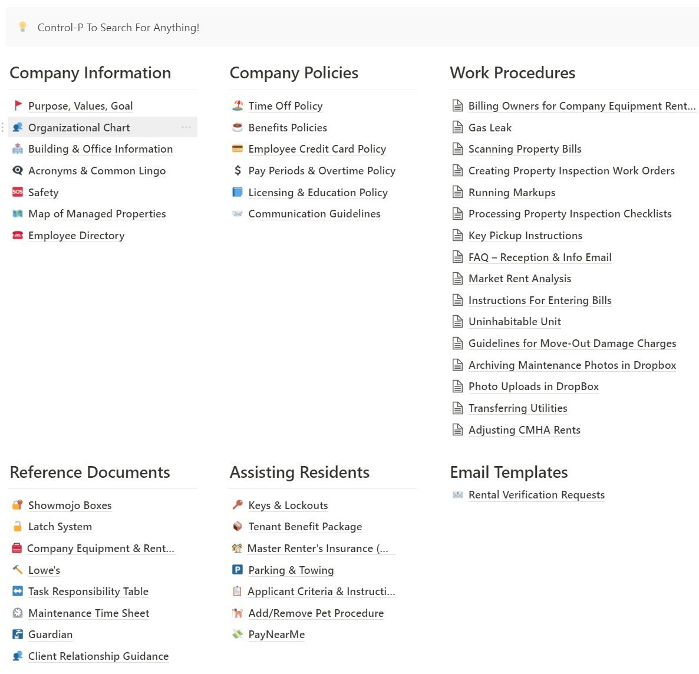
Task: Open Creating Property Inspection Work Orders
Action: coord(572,171)
